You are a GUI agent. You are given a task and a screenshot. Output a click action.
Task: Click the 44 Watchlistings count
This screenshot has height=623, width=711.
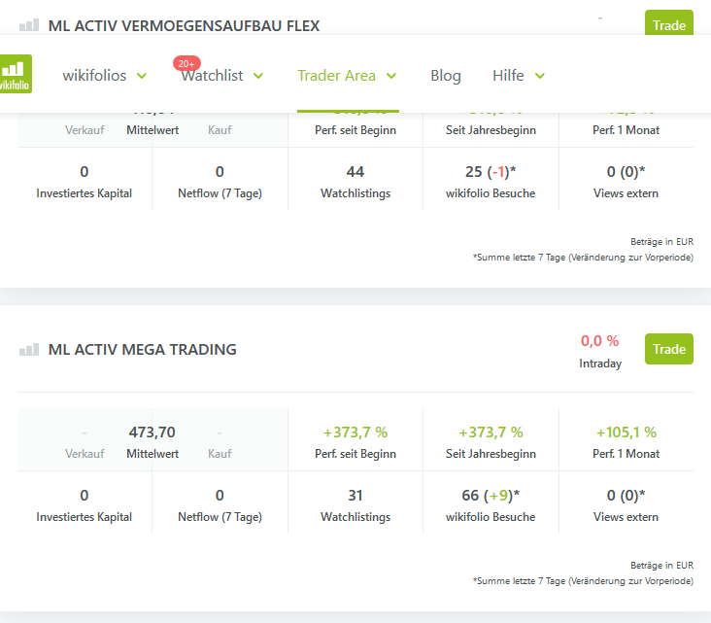(x=355, y=172)
